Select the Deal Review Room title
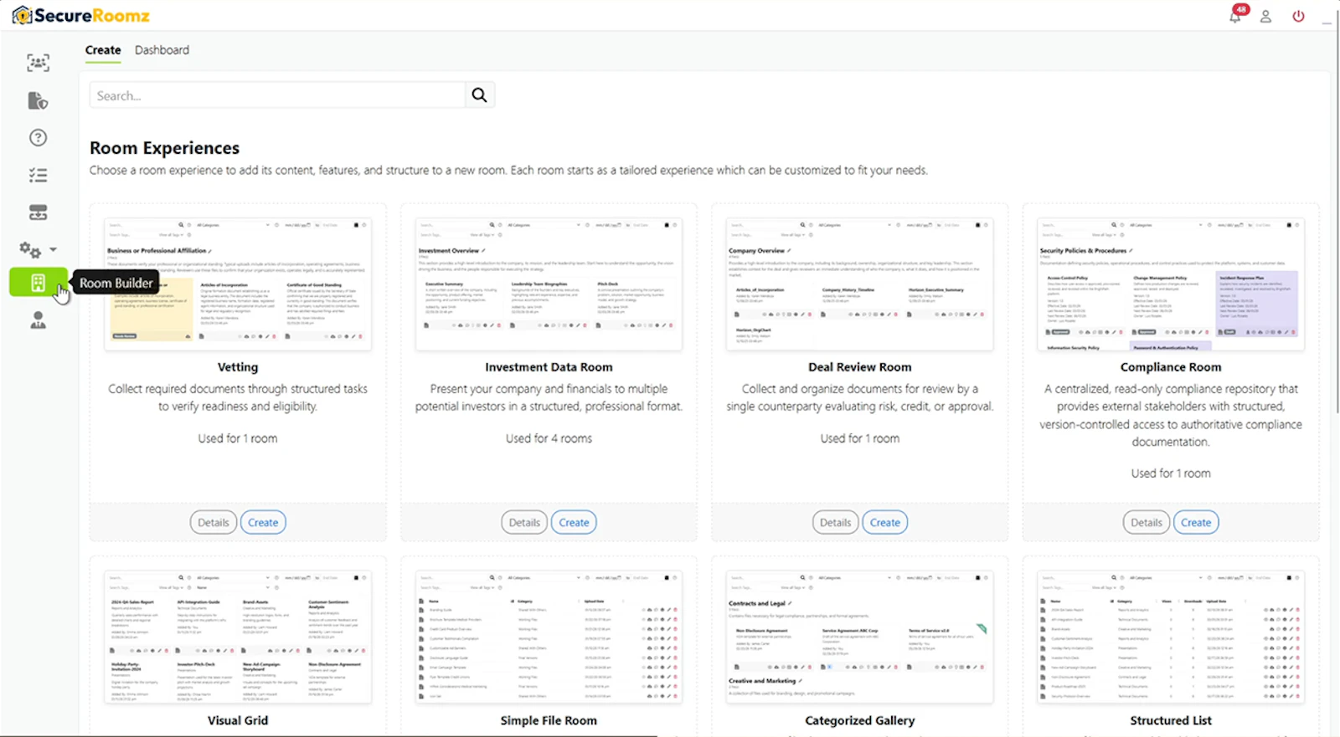The image size is (1340, 737). click(x=860, y=367)
